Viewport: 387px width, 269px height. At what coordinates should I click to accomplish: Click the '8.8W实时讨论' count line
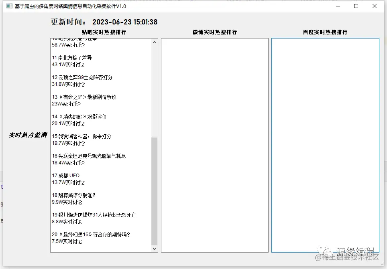67,222
